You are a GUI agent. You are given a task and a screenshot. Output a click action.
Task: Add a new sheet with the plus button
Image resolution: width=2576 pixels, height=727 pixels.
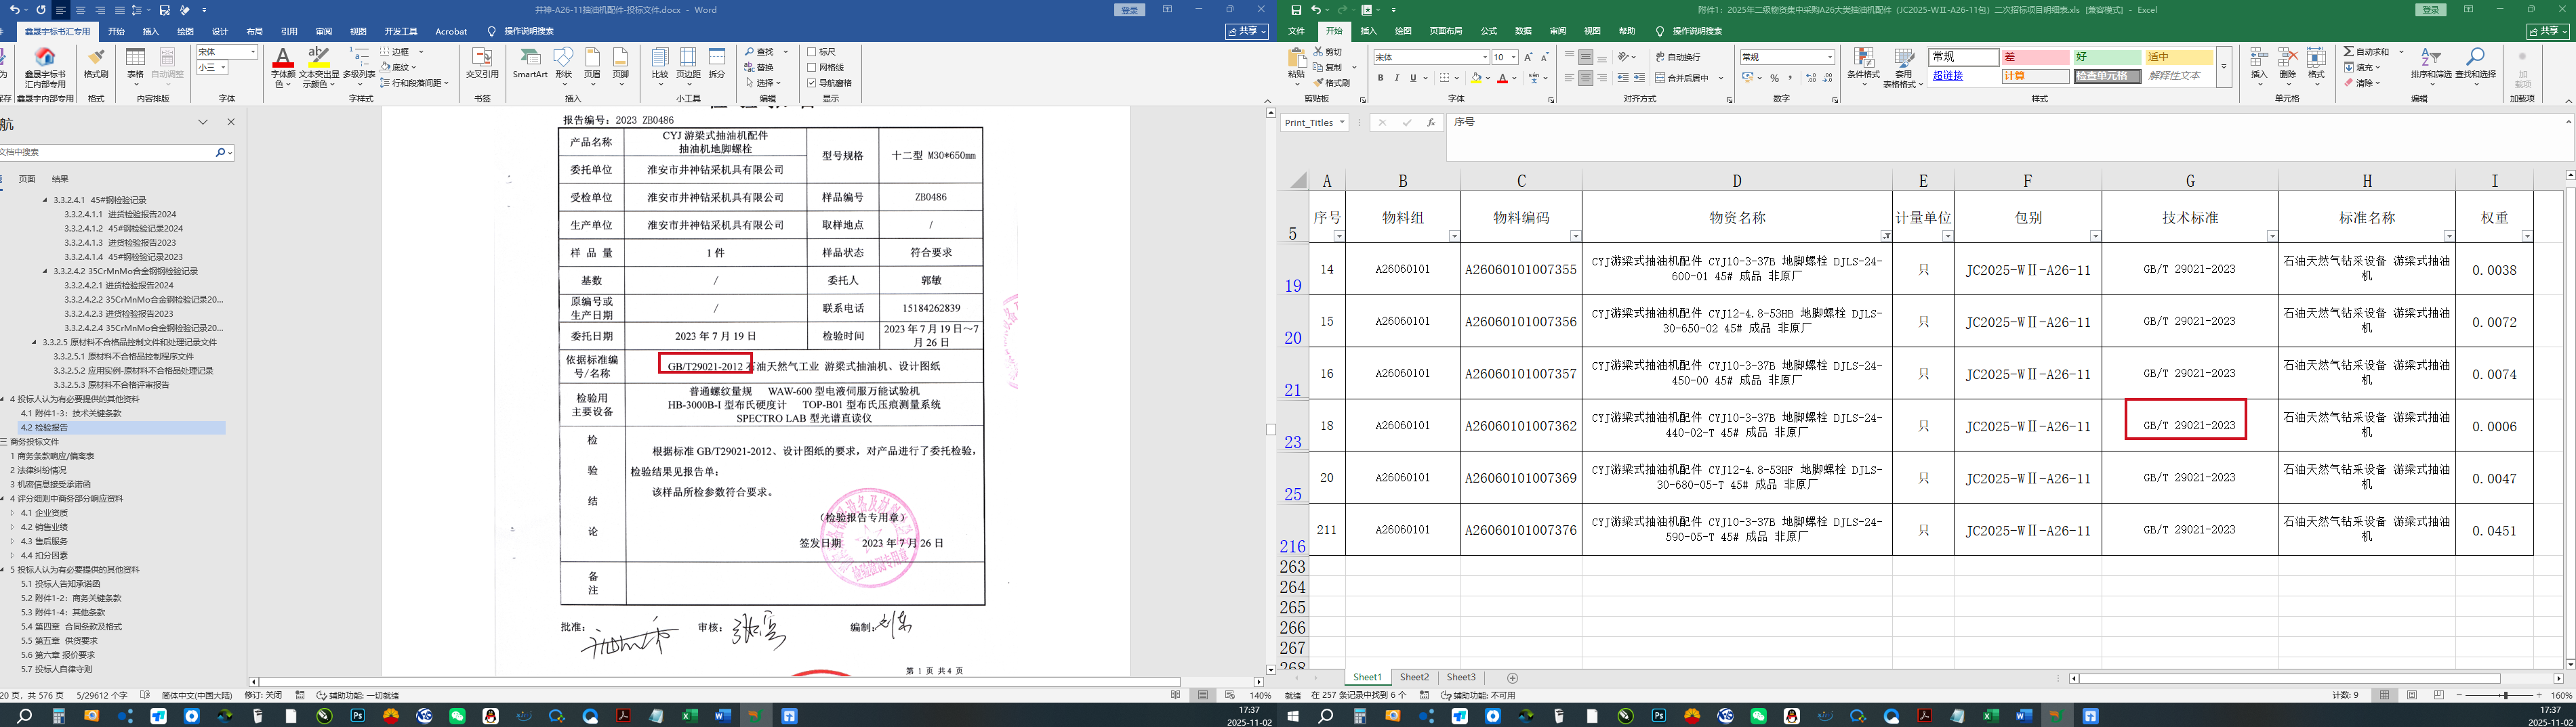point(1512,677)
